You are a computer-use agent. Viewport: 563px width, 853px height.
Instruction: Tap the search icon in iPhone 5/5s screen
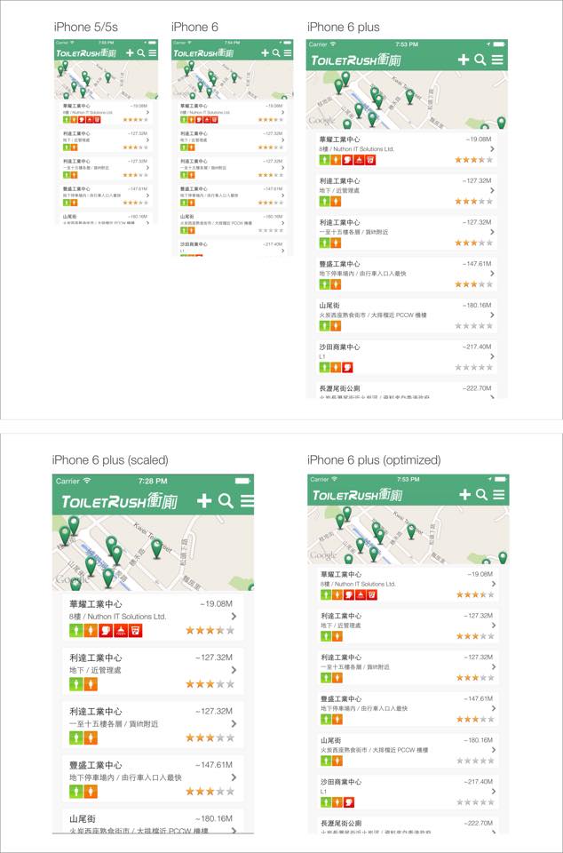141,53
